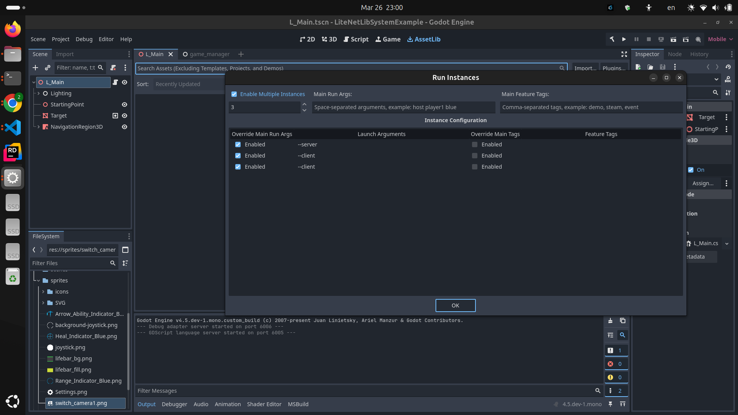
Task: Enable Override Main Tags for first instance
Action: coord(475,144)
